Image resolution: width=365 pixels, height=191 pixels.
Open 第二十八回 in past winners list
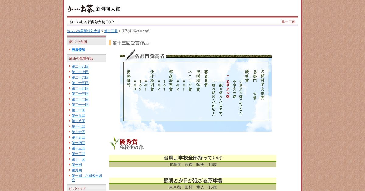point(80,66)
